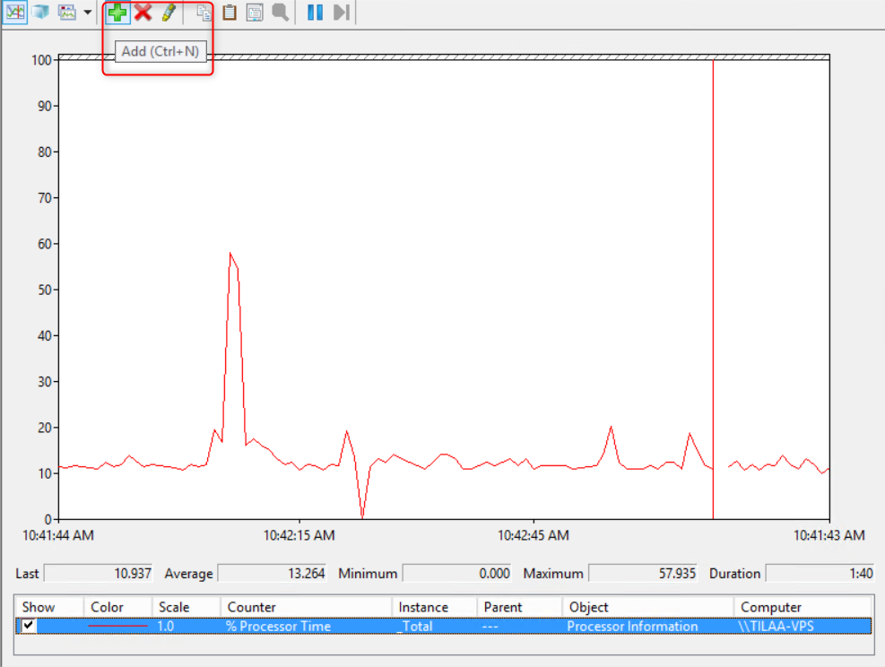Click green Add counter plus icon

tap(117, 13)
